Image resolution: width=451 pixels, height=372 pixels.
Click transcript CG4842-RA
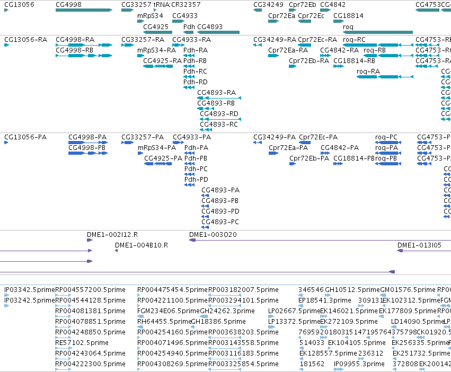click(339, 50)
